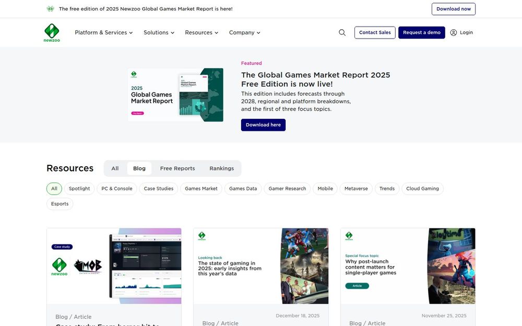Select the All filter chip
The width and height of the screenshot is (522, 326).
coord(54,189)
